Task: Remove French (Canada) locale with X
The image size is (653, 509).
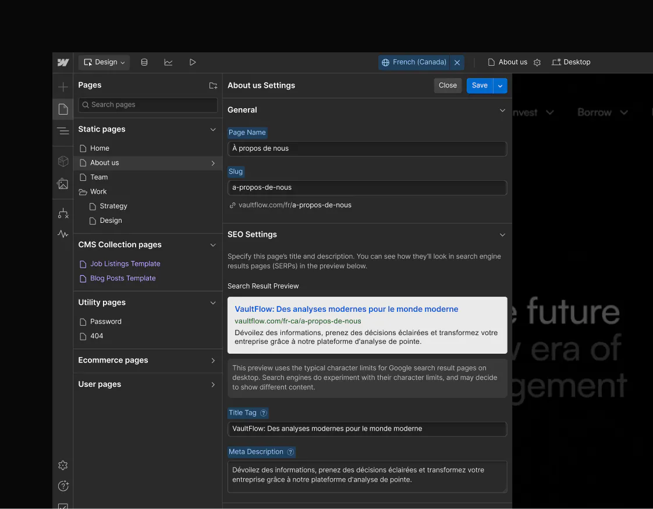Action: tap(457, 62)
